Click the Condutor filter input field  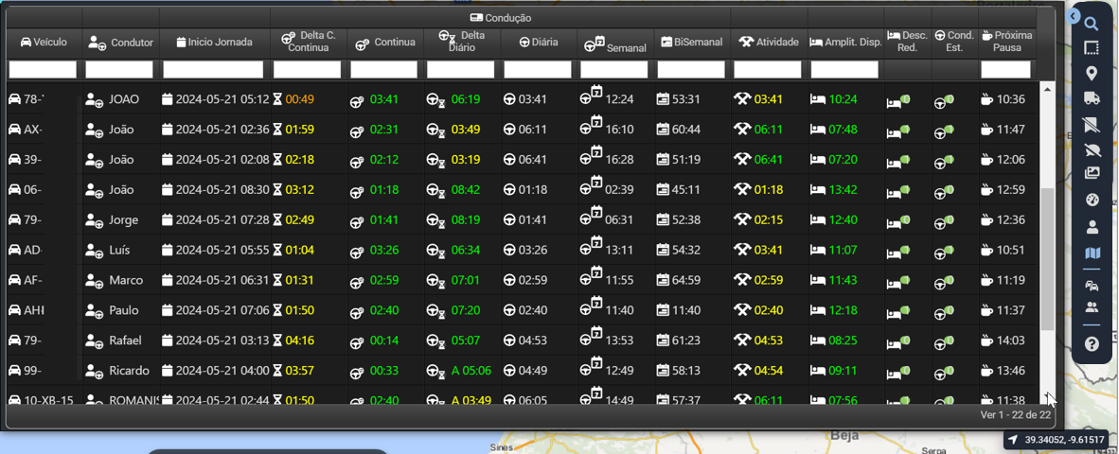(119, 69)
